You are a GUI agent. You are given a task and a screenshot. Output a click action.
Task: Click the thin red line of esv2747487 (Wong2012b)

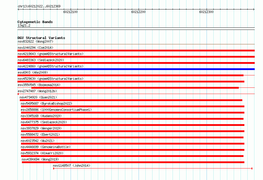(136, 94)
